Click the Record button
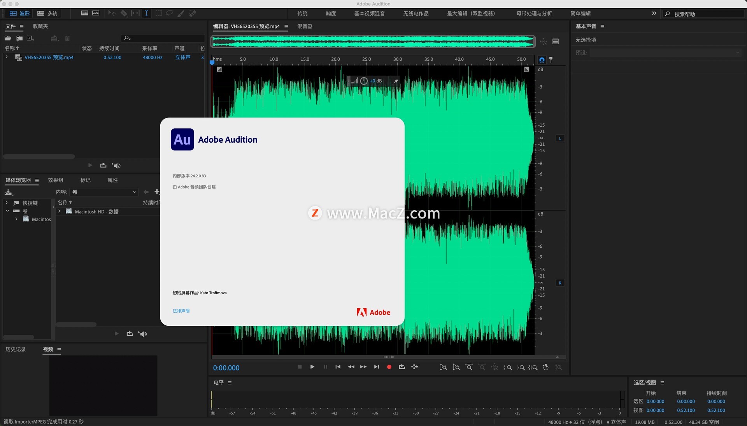 [x=389, y=367]
